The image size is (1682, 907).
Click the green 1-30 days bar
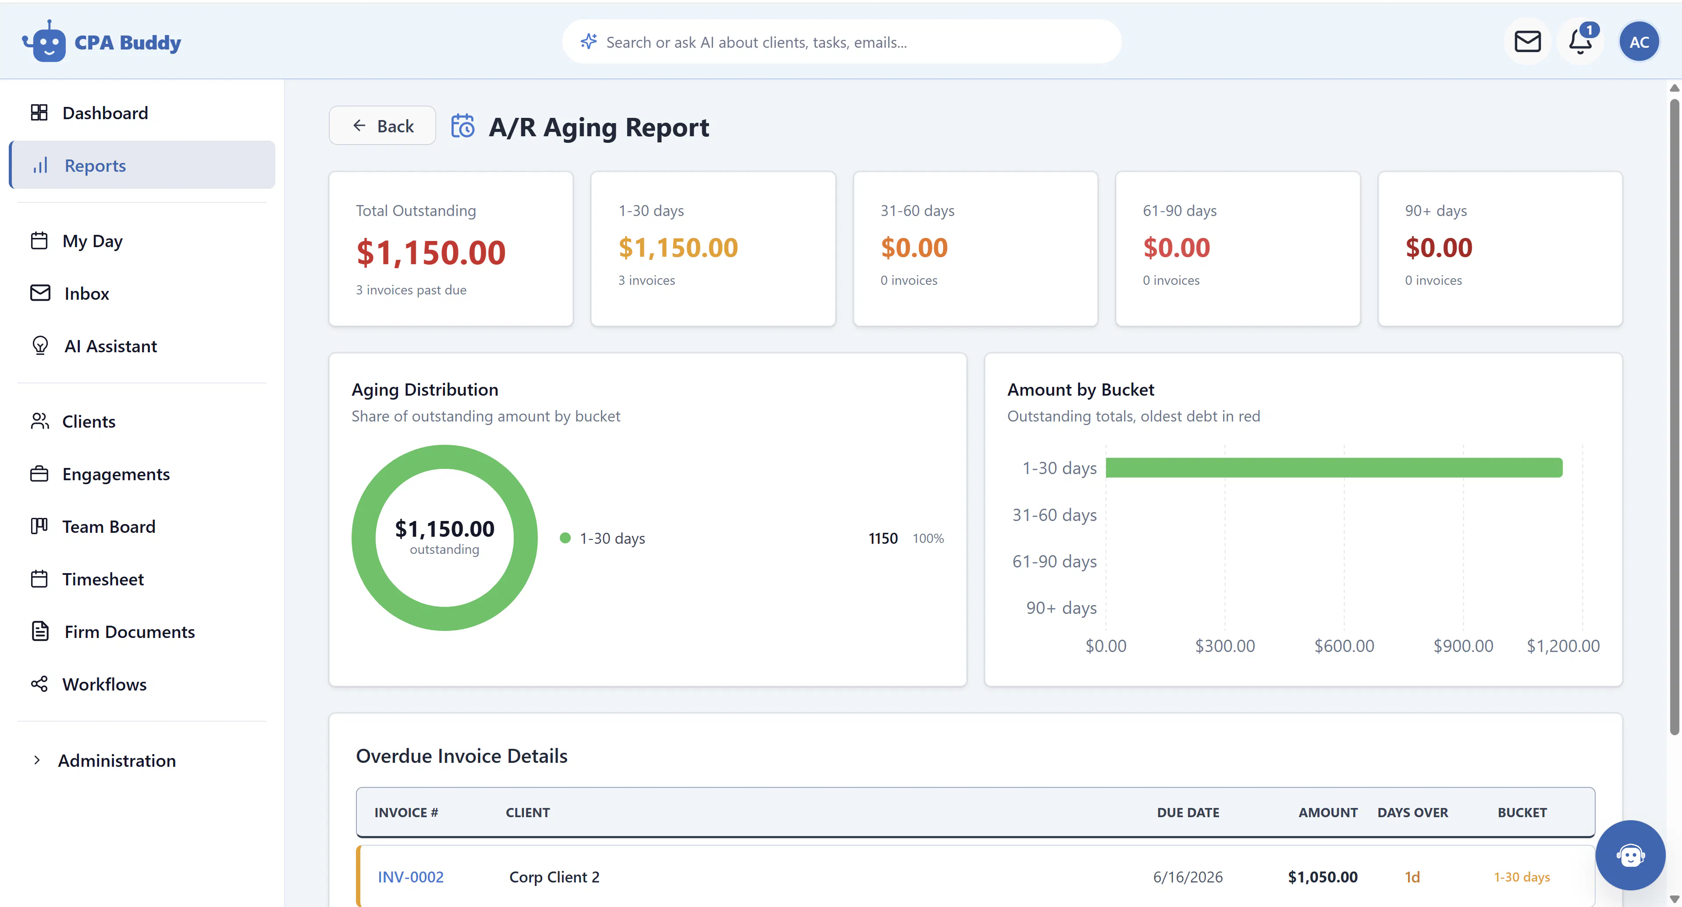(x=1334, y=468)
